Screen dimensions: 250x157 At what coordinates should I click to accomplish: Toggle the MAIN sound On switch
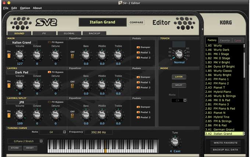(x=9, y=56)
